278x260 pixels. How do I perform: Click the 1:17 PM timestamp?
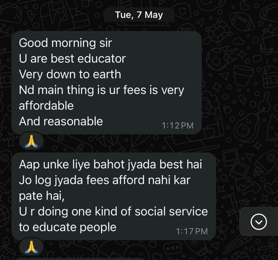pos(192,231)
